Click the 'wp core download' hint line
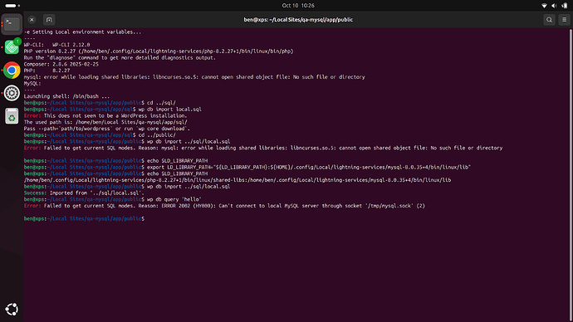573x322 pixels. 107,129
